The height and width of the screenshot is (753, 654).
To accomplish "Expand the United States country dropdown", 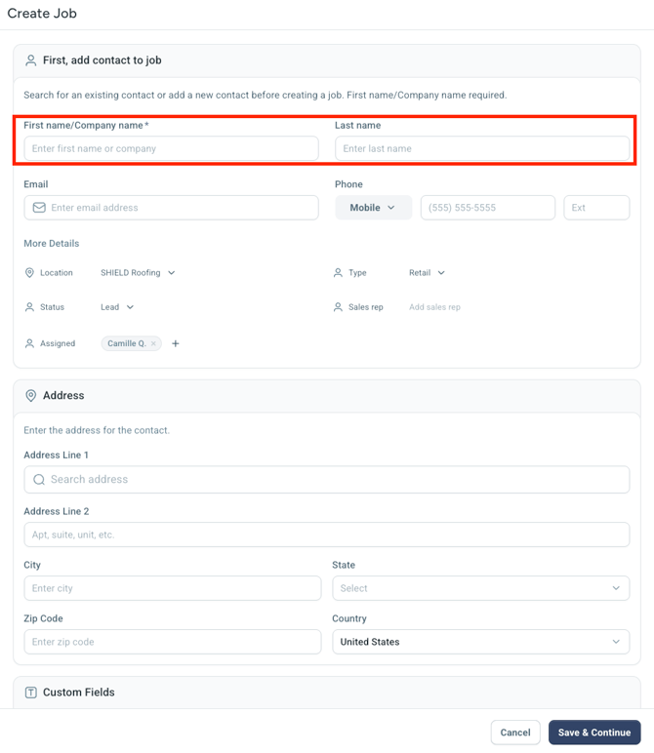I will pyautogui.click(x=480, y=642).
